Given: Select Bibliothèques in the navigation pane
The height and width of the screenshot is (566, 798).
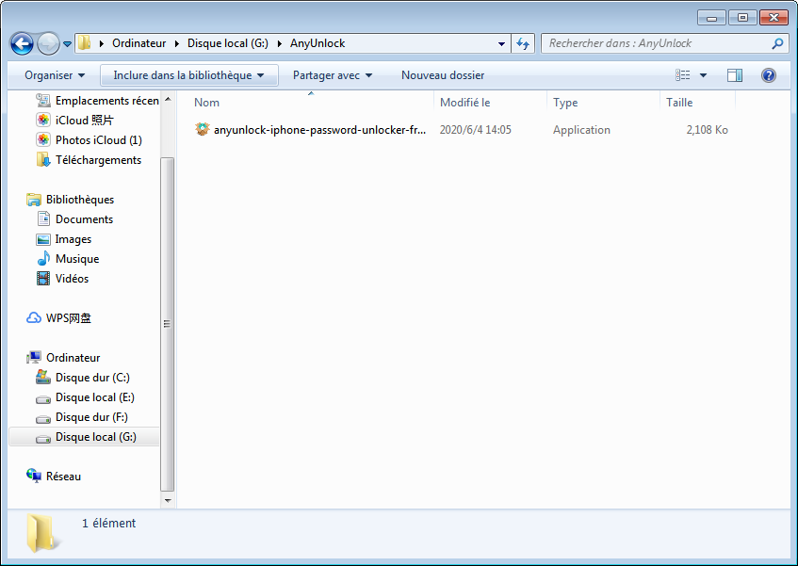Looking at the screenshot, I should coord(80,200).
